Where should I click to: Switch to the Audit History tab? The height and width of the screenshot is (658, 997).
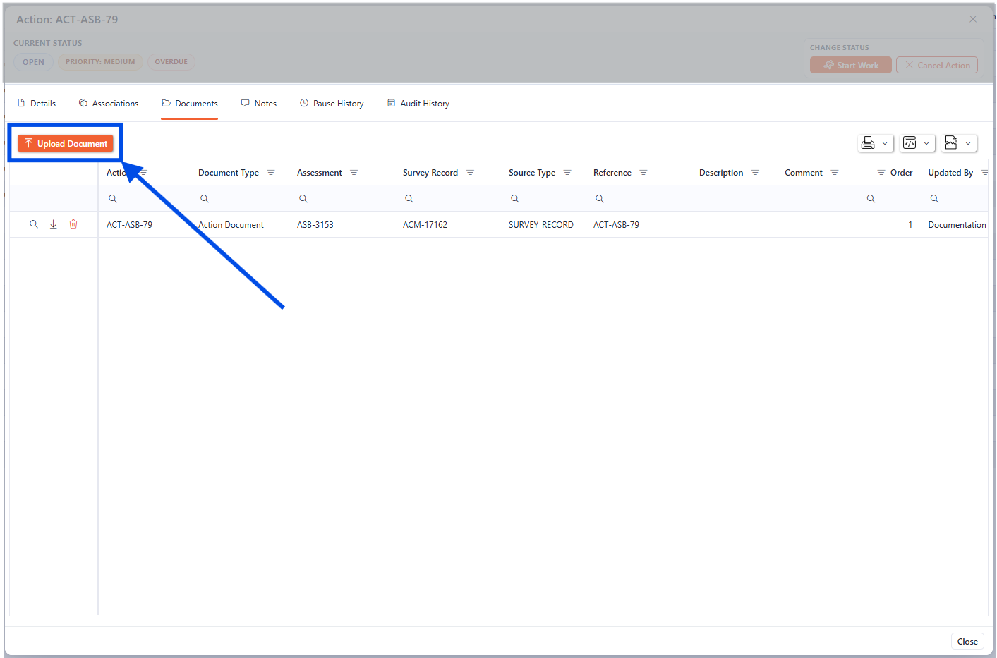coord(418,103)
